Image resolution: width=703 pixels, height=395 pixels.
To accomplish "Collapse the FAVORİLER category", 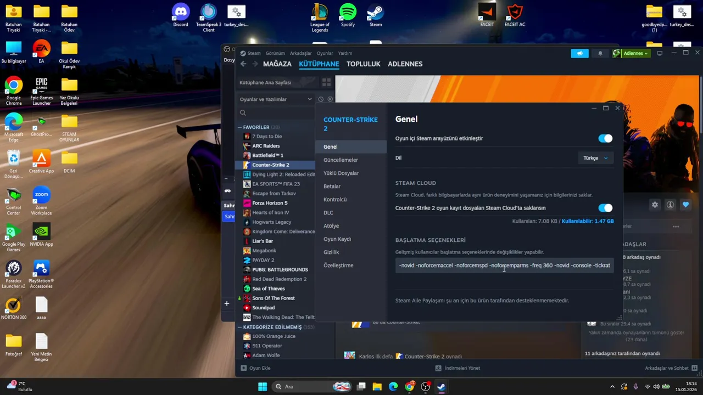I will click(x=239, y=127).
